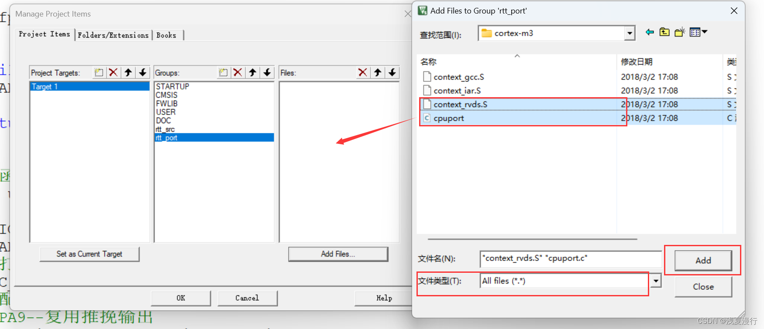Select the DOC group
This screenshot has width=764, height=329.
[163, 121]
